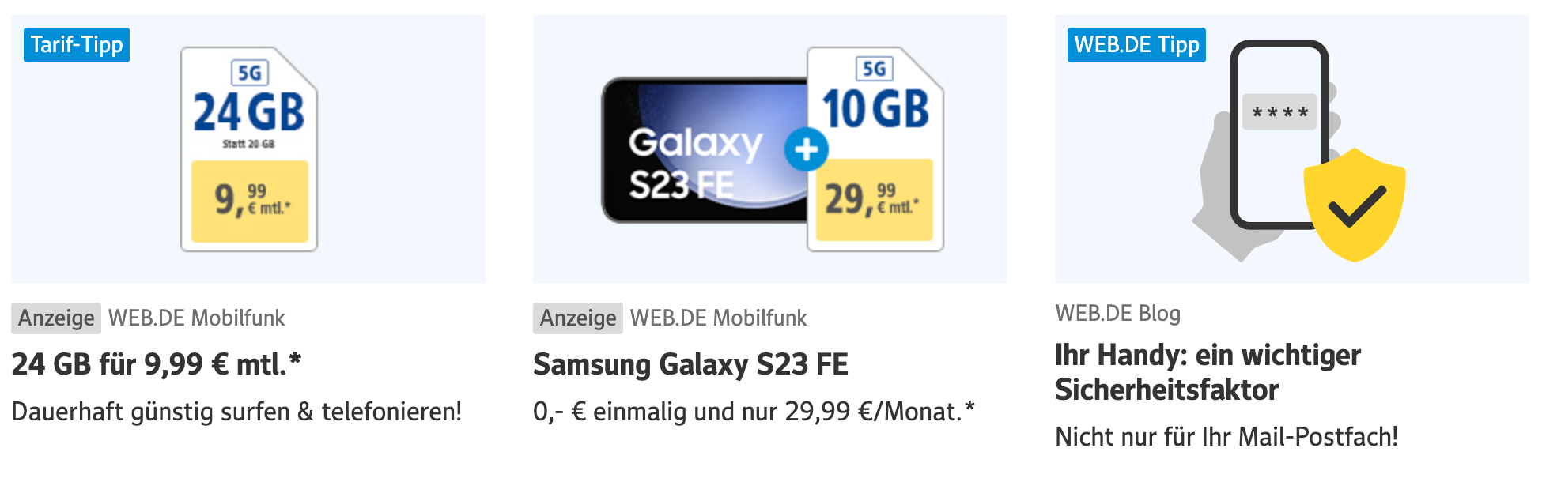Click Dauerhaft günstig surfen & telefonieren text
The width and height of the screenshot is (1561, 482).
pyautogui.click(x=236, y=412)
